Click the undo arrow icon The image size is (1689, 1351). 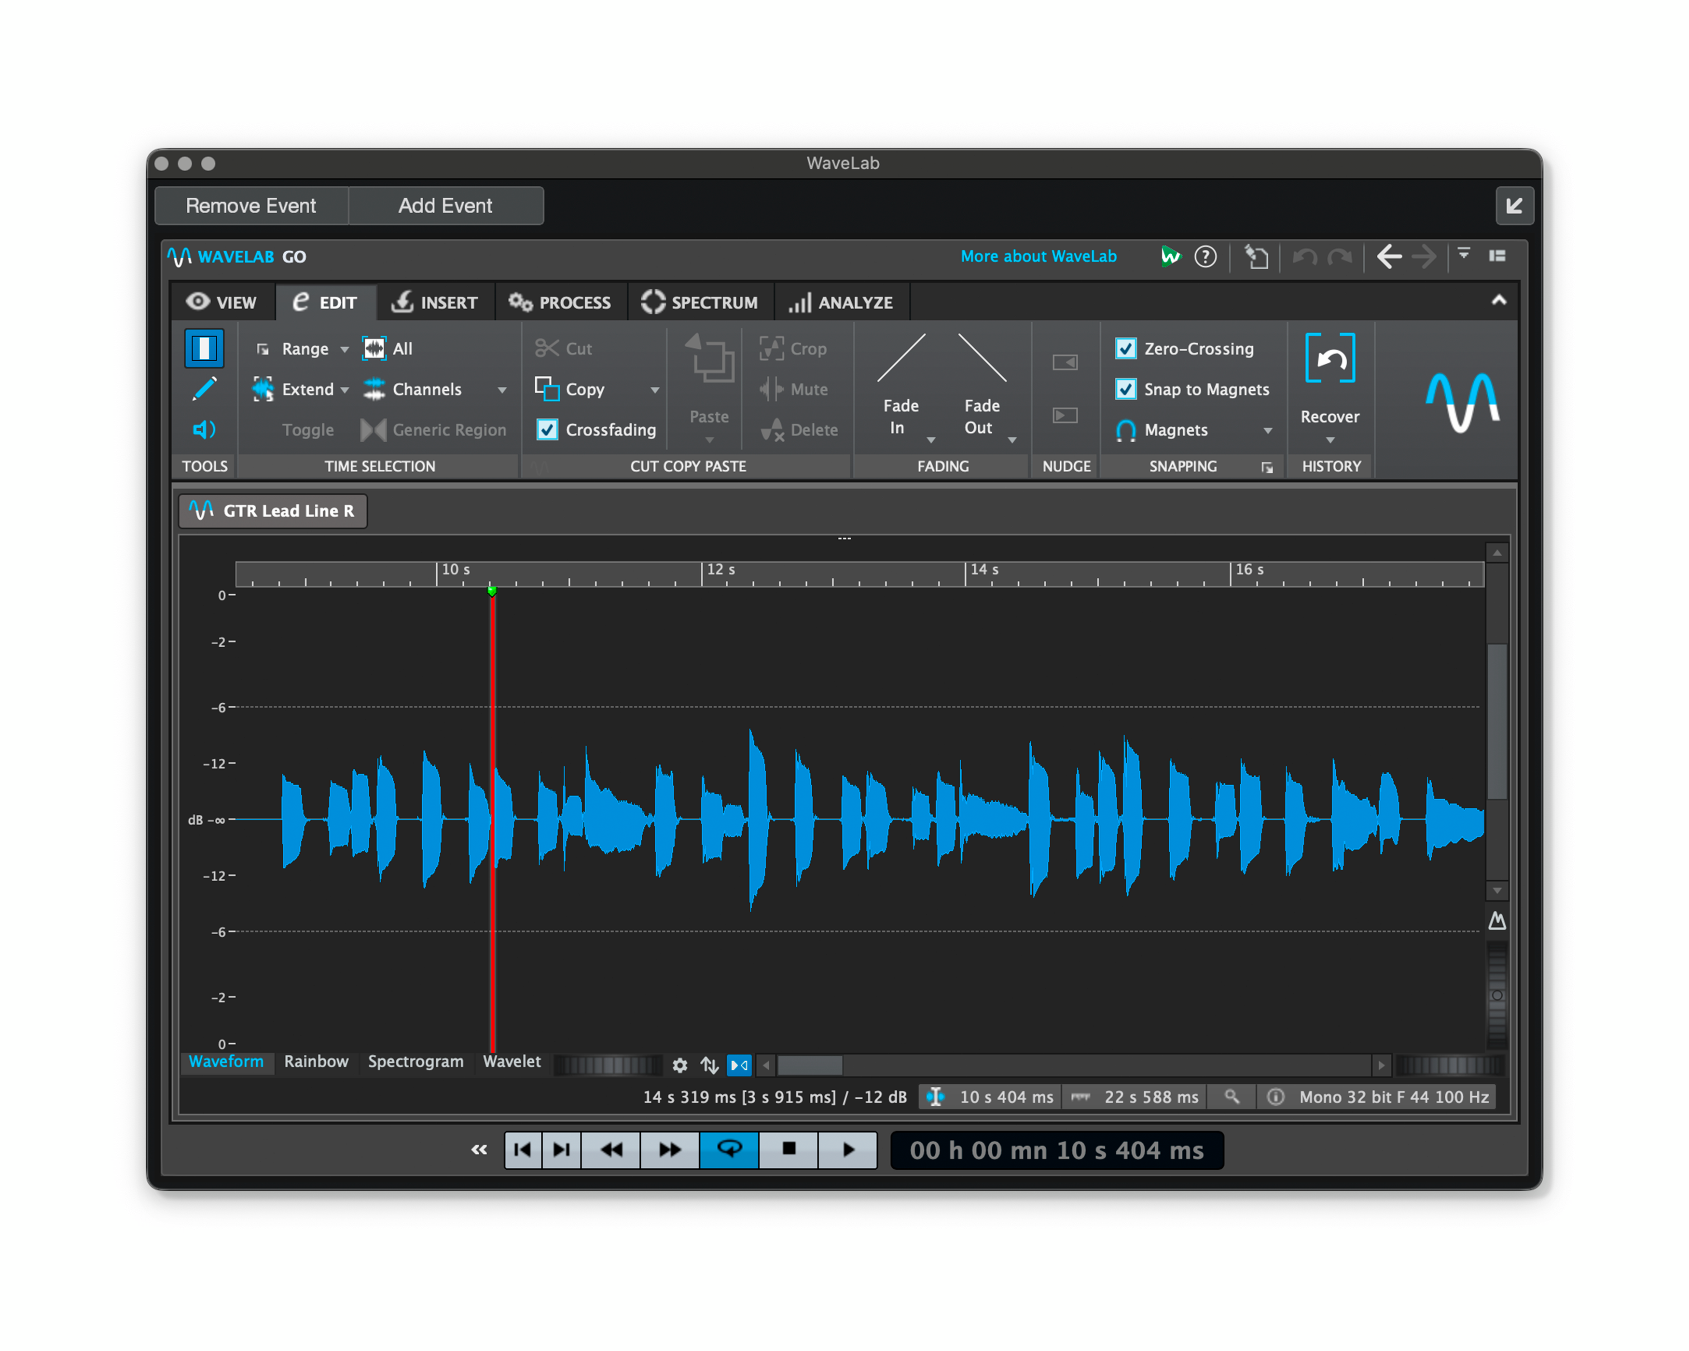click(x=1304, y=256)
